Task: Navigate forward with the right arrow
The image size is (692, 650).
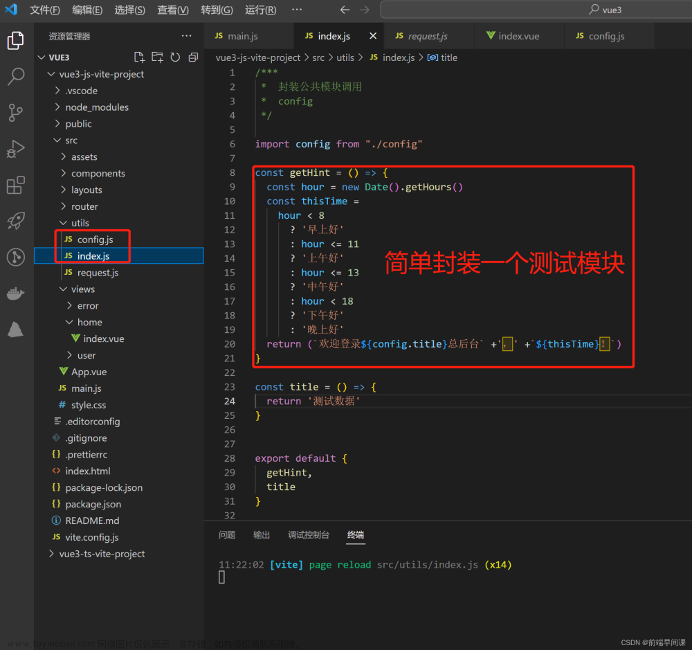Action: point(365,10)
